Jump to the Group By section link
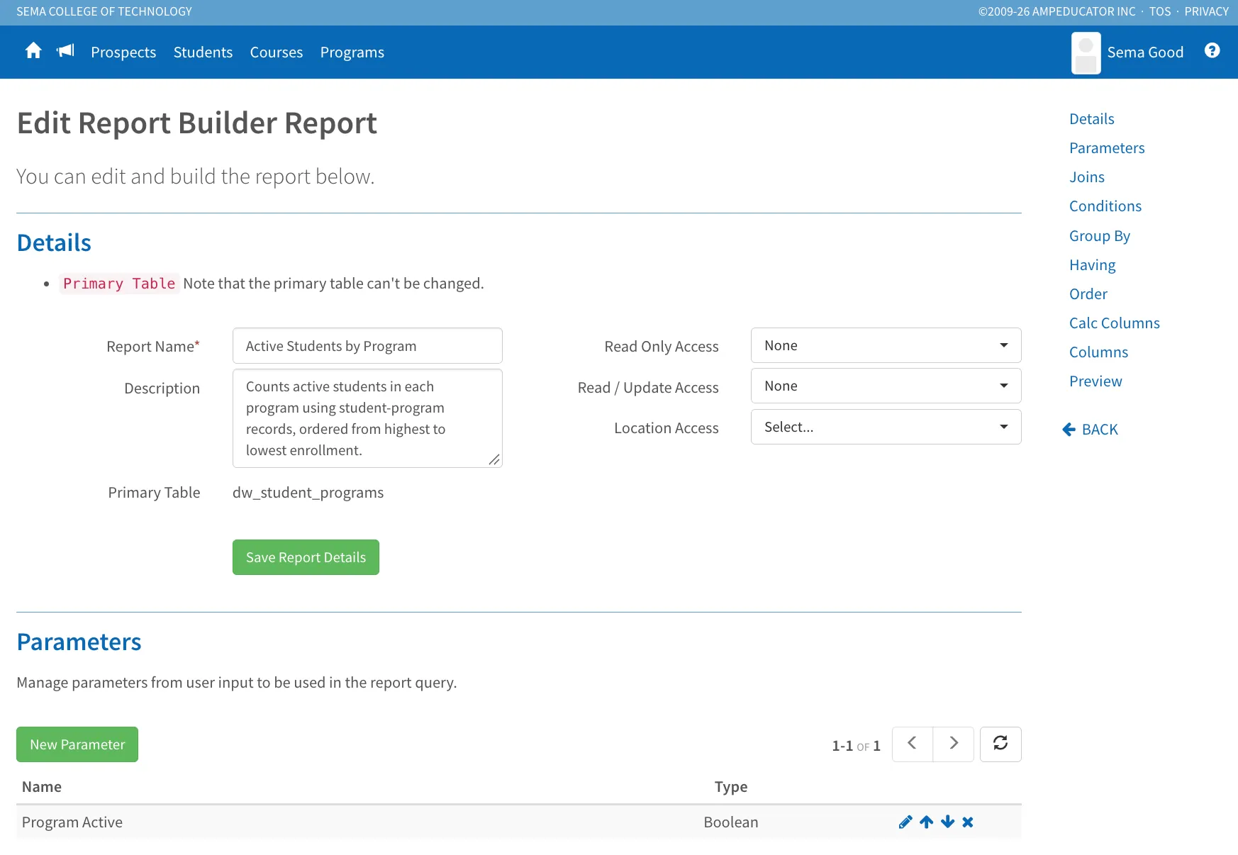 pos(1100,236)
